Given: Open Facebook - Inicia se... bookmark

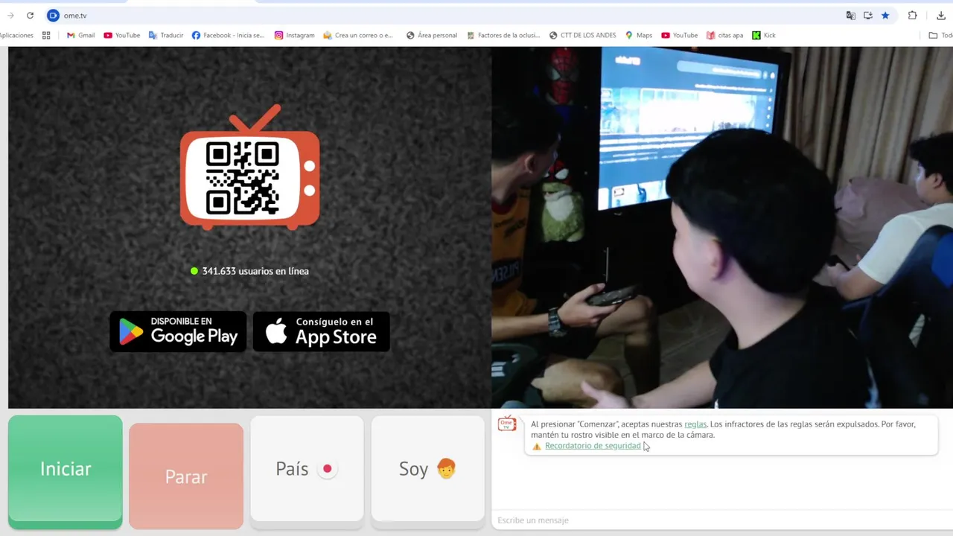Looking at the screenshot, I should pos(228,35).
